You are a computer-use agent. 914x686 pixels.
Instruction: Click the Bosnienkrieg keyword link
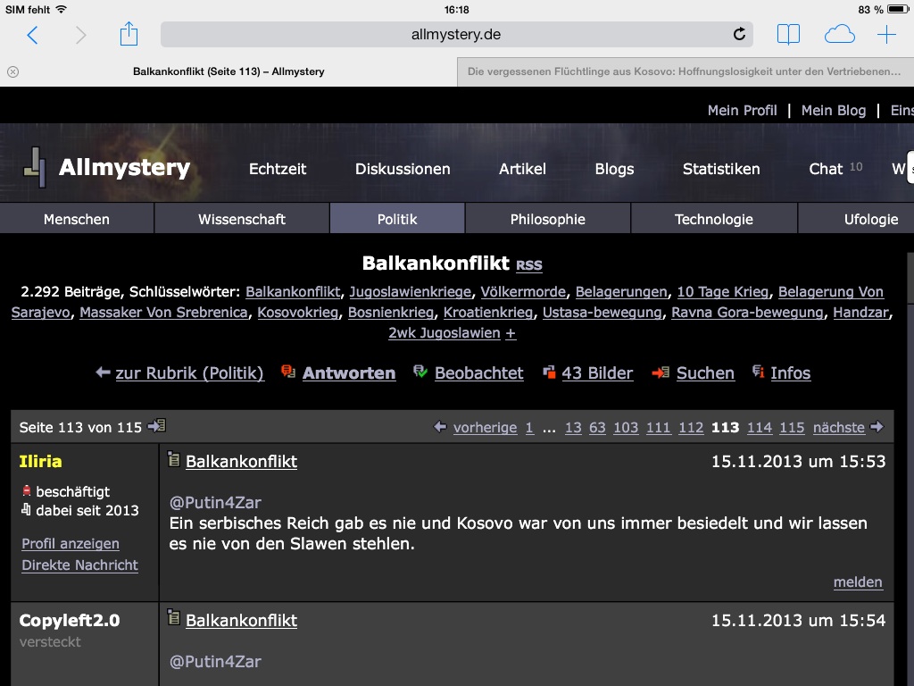point(391,312)
